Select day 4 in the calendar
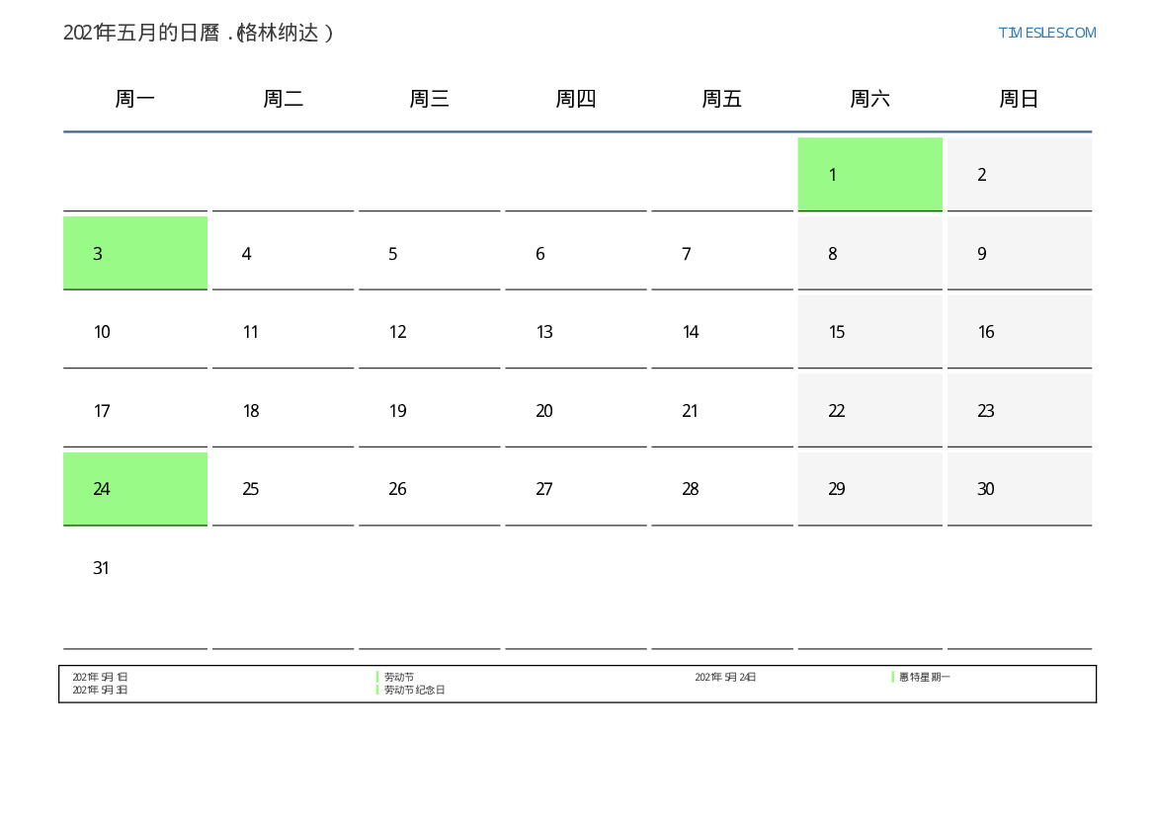The height and width of the screenshot is (817, 1155). (x=283, y=253)
